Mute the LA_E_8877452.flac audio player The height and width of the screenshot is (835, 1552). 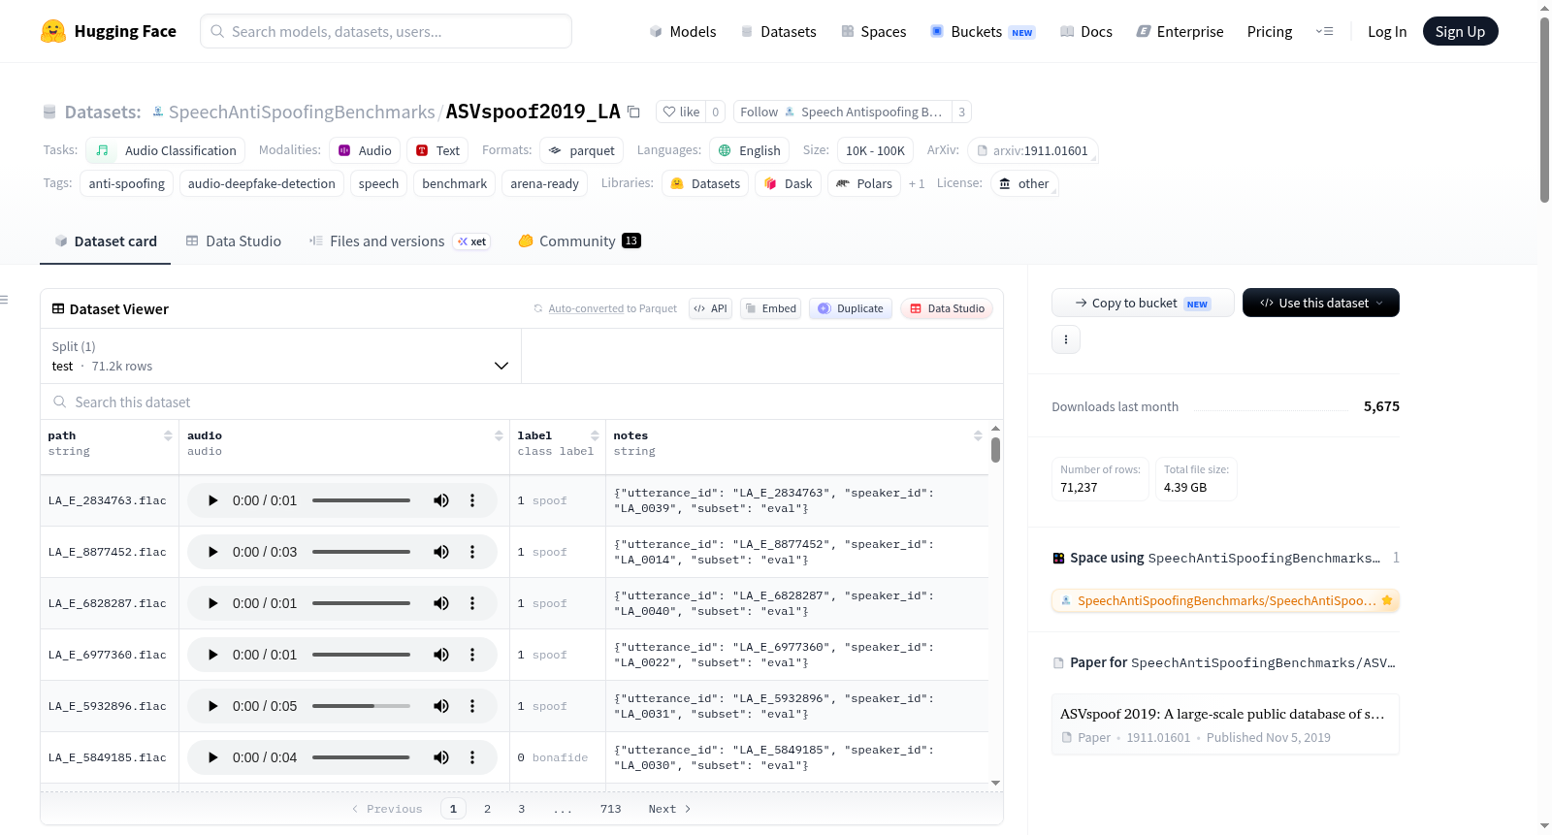441,552
